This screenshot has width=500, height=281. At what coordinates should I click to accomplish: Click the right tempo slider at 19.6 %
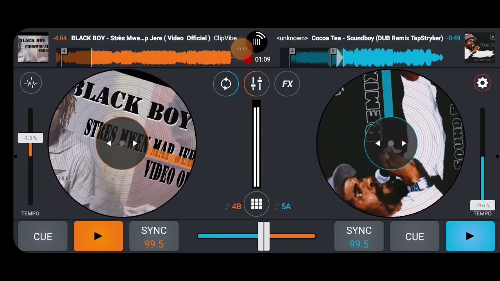(x=482, y=205)
